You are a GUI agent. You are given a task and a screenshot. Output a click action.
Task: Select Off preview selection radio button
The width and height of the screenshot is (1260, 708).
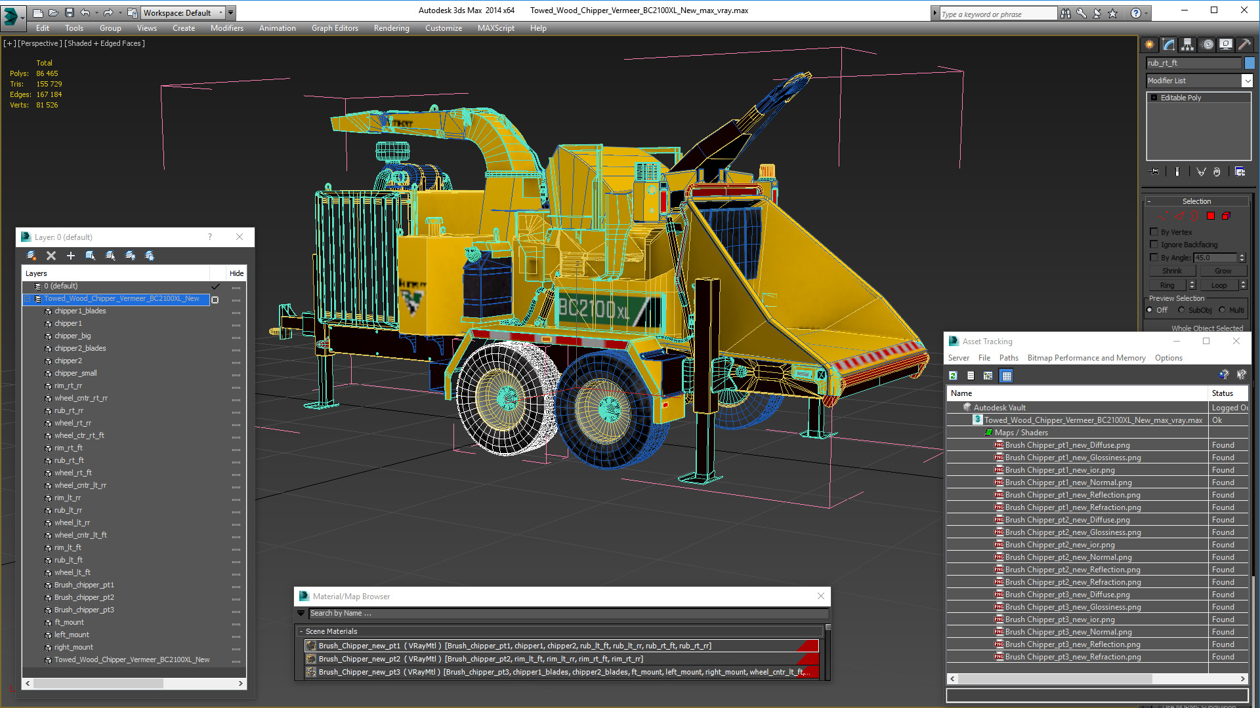tap(1150, 310)
